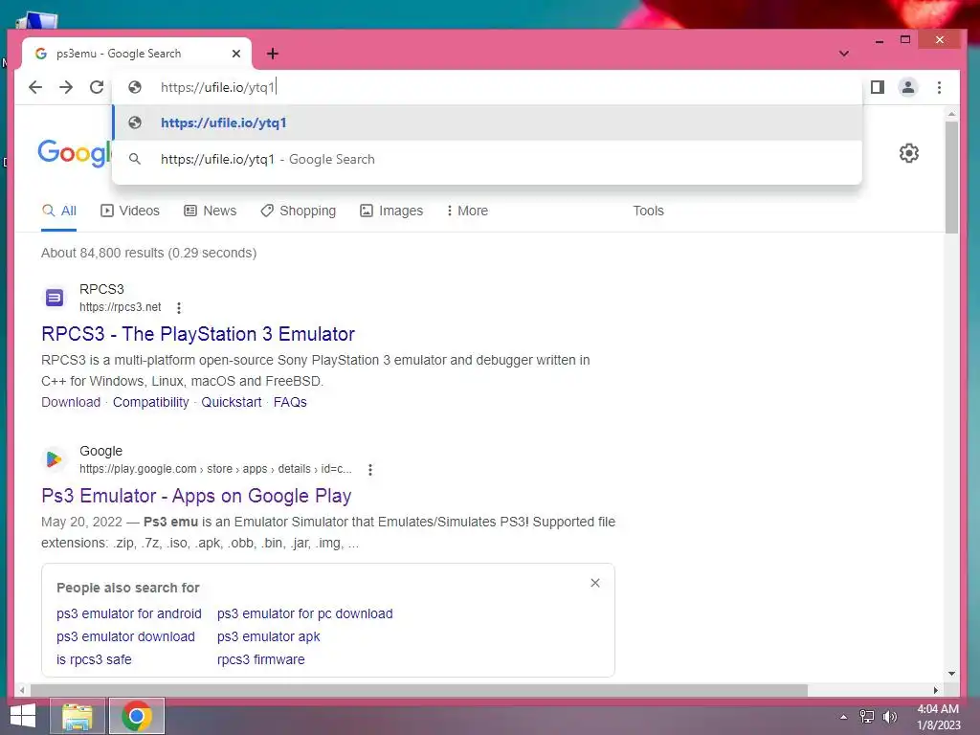980x735 pixels.
Task: Click the horizontal scrollbar thumb
Action: [x=419, y=691]
